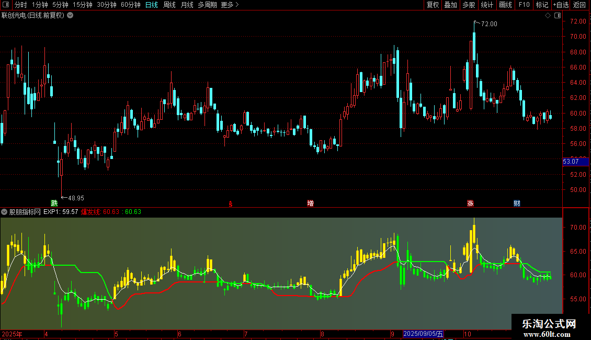Click month 10 on the timeline

[468, 334]
